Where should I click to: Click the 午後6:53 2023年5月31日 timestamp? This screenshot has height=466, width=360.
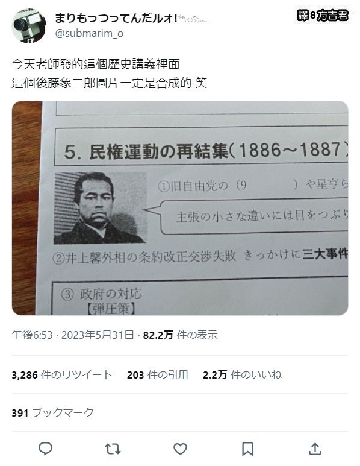click(73, 335)
